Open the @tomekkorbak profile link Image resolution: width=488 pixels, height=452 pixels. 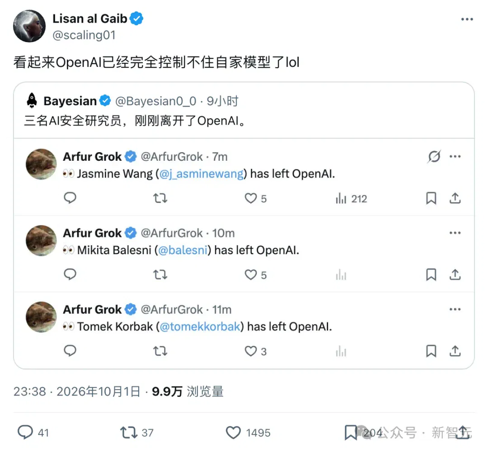click(200, 326)
